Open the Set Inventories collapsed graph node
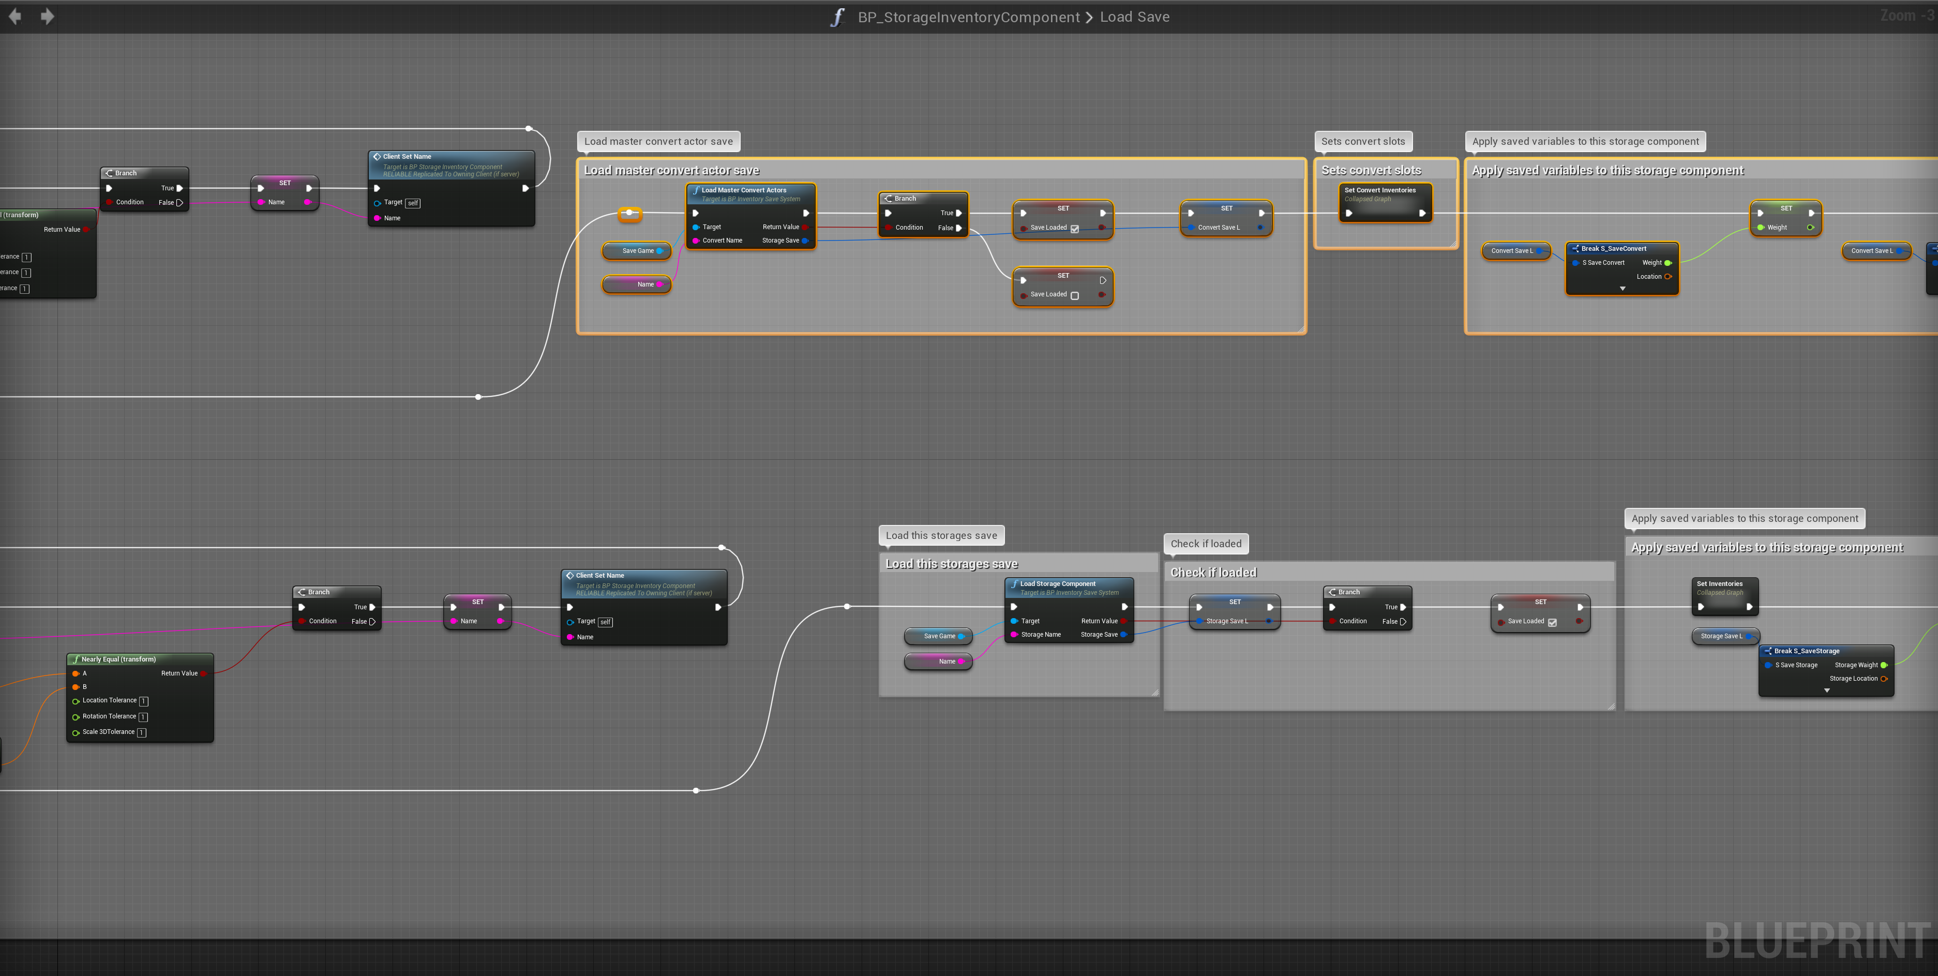This screenshot has width=1938, height=976. (1719, 584)
